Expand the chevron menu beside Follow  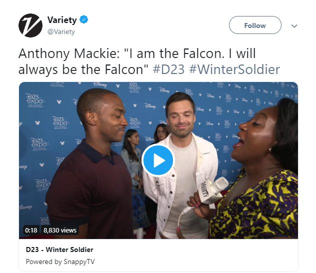point(294,26)
